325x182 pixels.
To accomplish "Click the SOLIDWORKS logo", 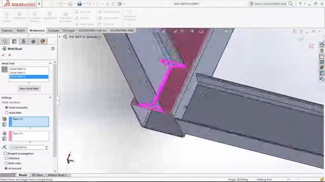I will [x=20, y=4].
